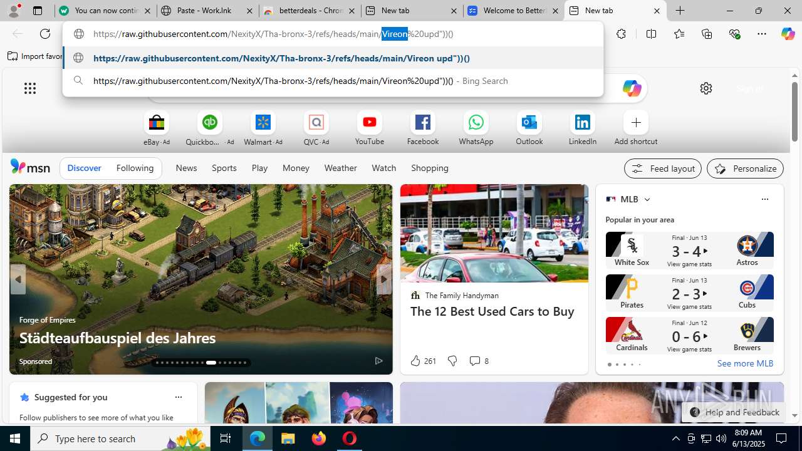Open Edge Settings and more menu
This screenshot has height=451, width=802.
point(761,34)
